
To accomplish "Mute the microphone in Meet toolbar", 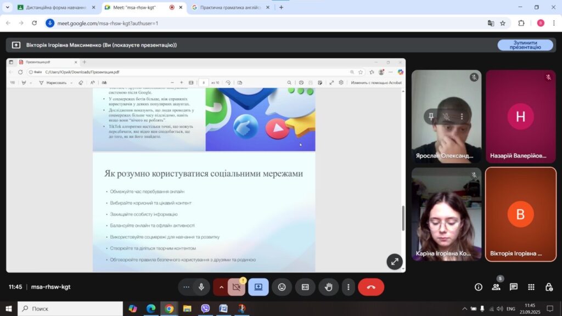I will point(201,287).
